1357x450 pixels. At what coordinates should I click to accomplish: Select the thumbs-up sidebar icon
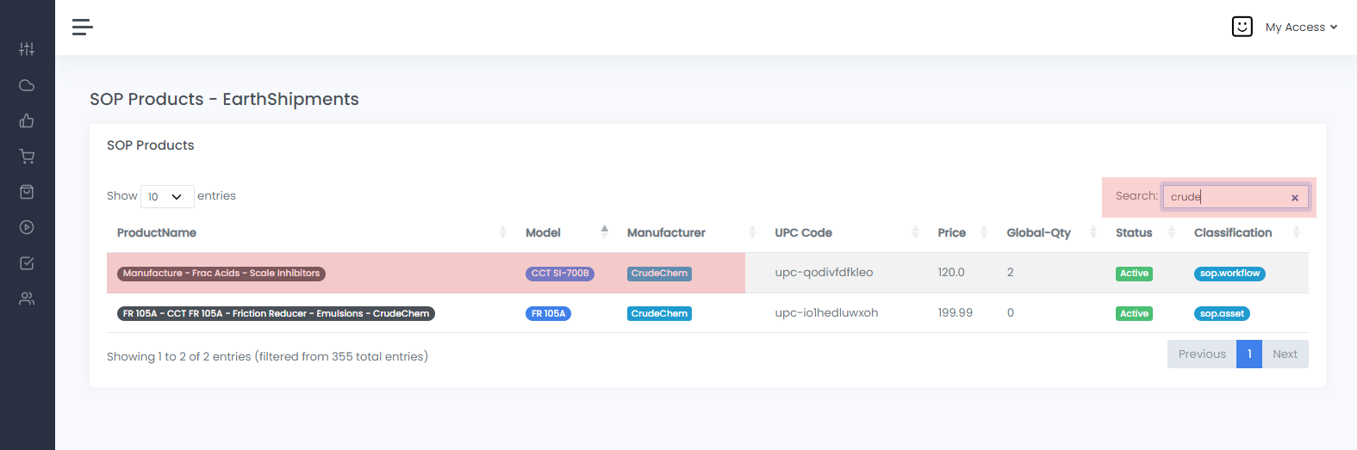pos(27,120)
